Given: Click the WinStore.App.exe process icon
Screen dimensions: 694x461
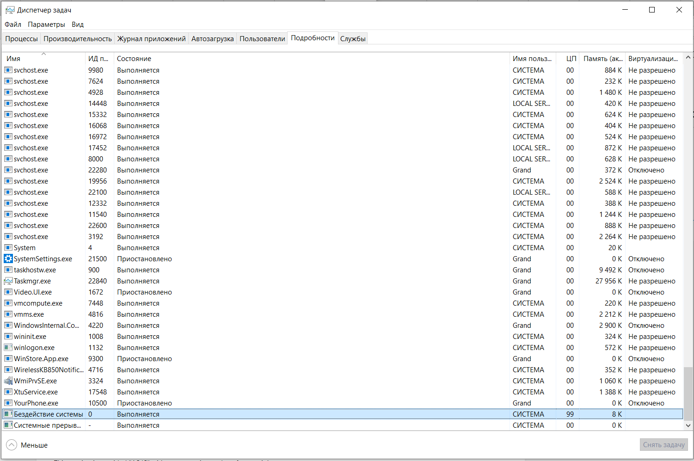Looking at the screenshot, I should (8, 359).
